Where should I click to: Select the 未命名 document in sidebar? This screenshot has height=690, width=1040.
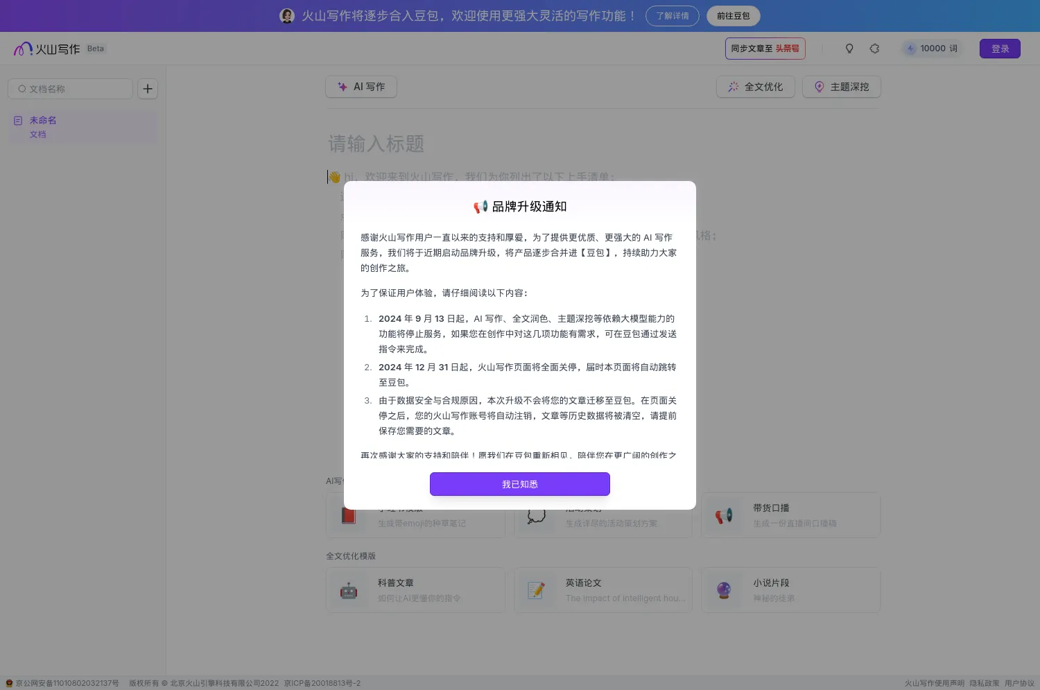(43, 119)
